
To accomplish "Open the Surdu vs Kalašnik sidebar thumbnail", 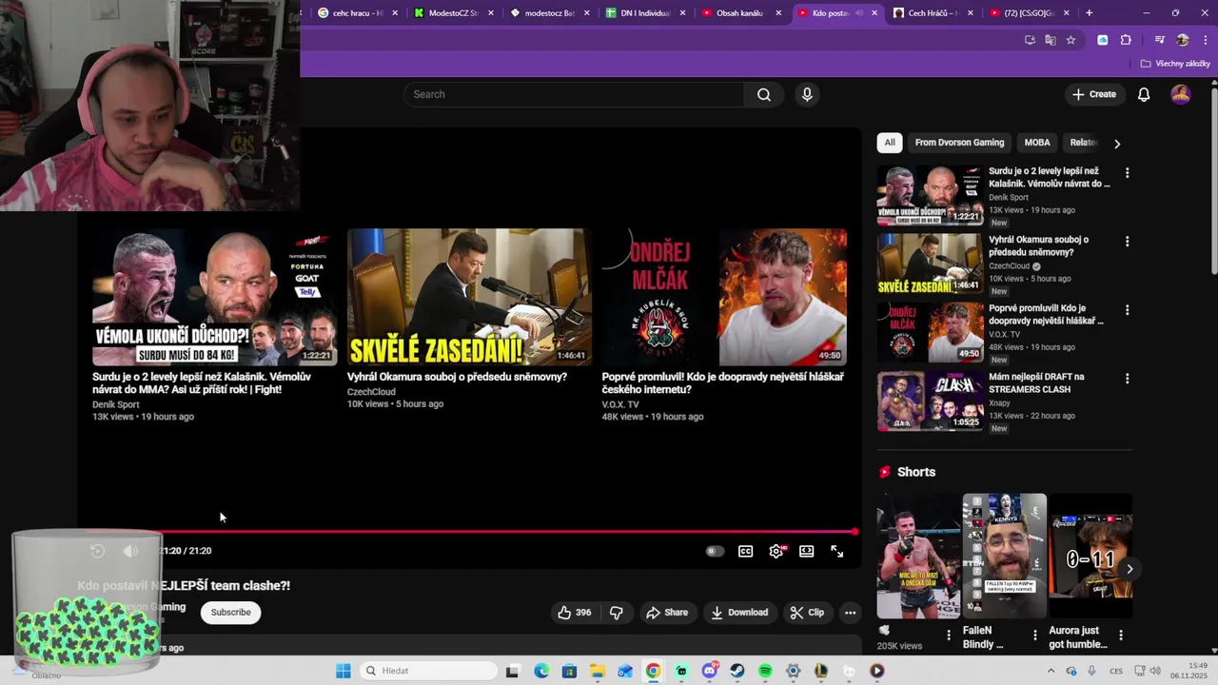I will point(930,195).
